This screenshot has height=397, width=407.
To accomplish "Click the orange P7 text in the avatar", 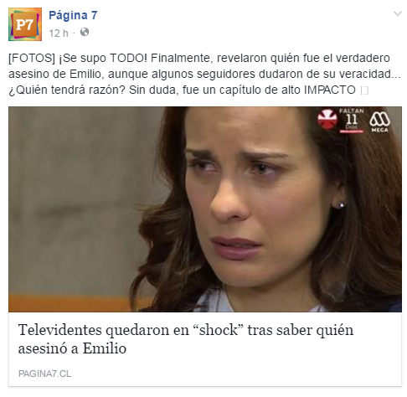I will point(24,25).
